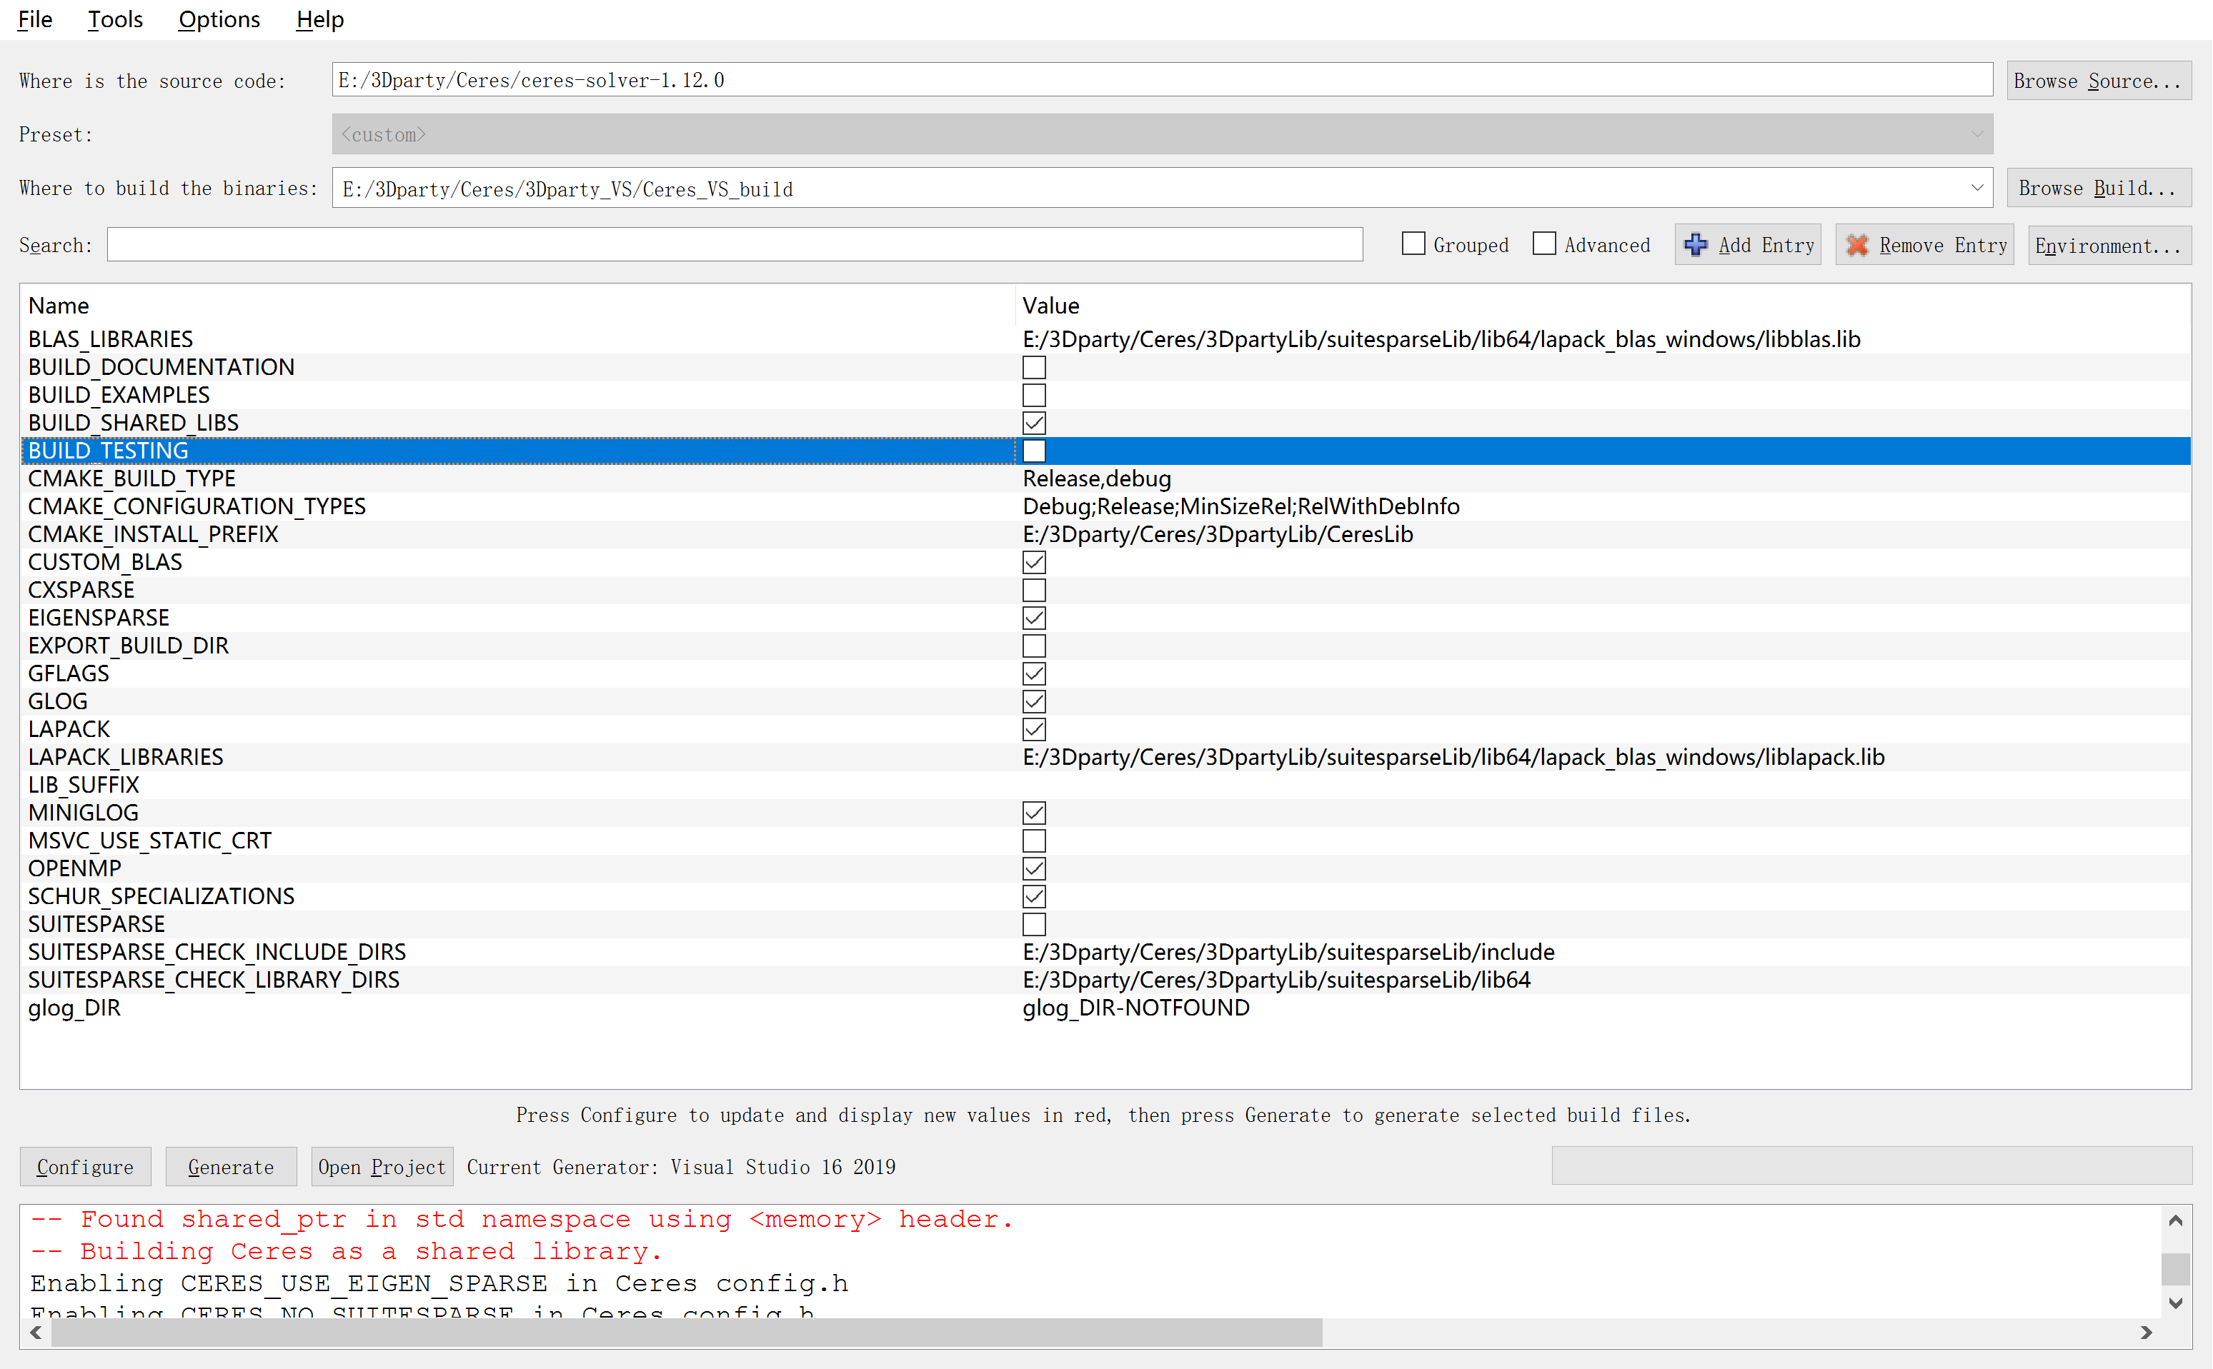
Task: Open the Tools menu
Action: (x=115, y=19)
